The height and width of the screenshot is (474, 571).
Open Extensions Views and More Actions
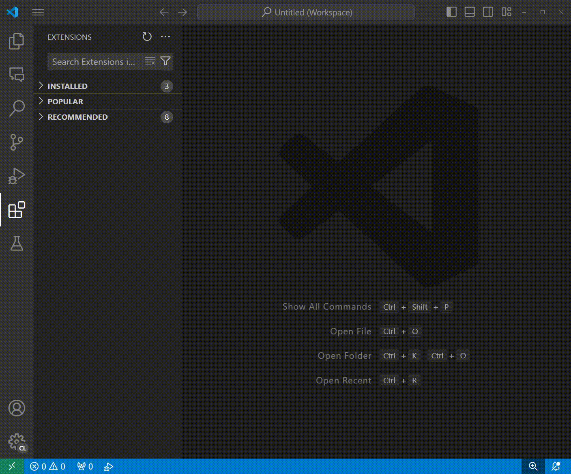pyautogui.click(x=165, y=37)
